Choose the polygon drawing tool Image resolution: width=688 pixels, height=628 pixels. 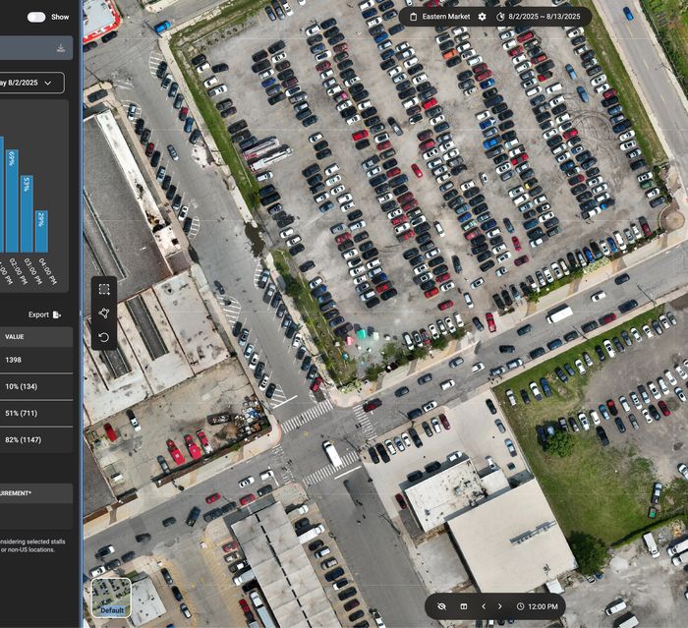[x=104, y=314]
